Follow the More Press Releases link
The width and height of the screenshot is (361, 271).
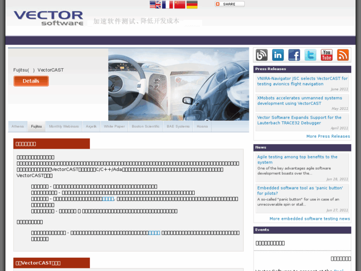[x=328, y=136]
